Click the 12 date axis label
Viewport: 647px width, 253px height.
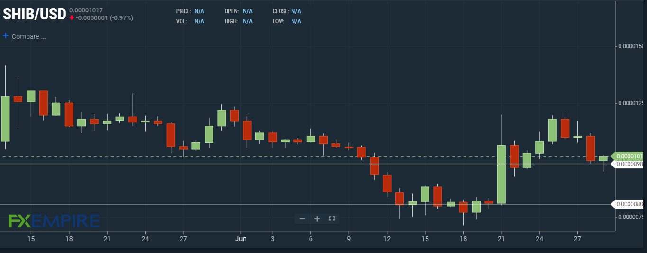point(387,239)
